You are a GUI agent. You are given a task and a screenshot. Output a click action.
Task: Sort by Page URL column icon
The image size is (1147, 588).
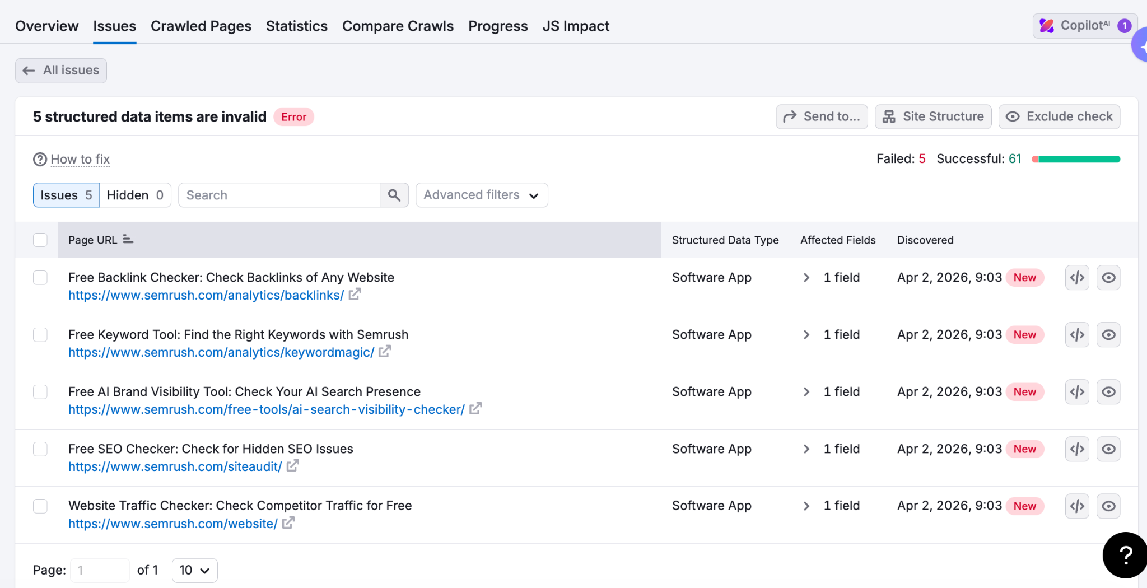[x=128, y=239]
